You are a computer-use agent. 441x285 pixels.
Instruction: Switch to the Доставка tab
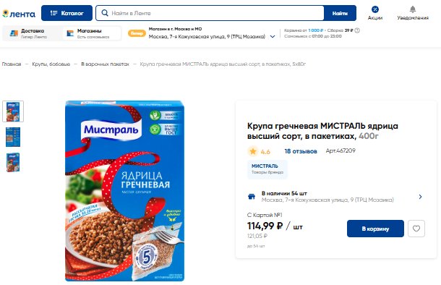pyautogui.click(x=32, y=33)
